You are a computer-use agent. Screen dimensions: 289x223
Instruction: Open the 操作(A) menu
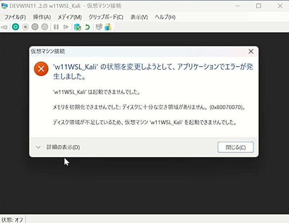tap(42, 17)
